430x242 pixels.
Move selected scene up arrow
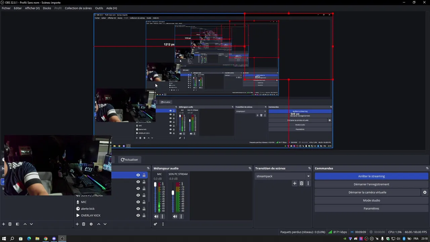(25, 224)
